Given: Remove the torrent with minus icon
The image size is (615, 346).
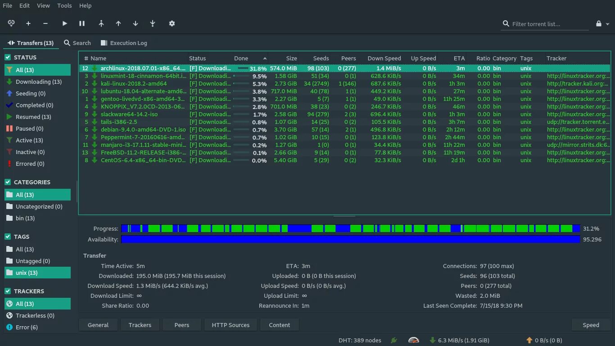Looking at the screenshot, I should click(45, 23).
